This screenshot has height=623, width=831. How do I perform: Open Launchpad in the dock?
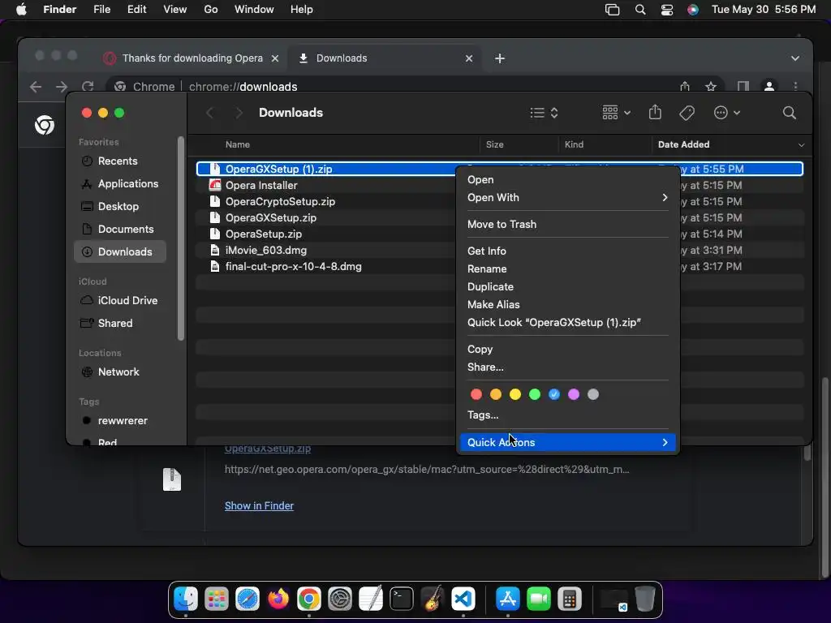pos(217,599)
